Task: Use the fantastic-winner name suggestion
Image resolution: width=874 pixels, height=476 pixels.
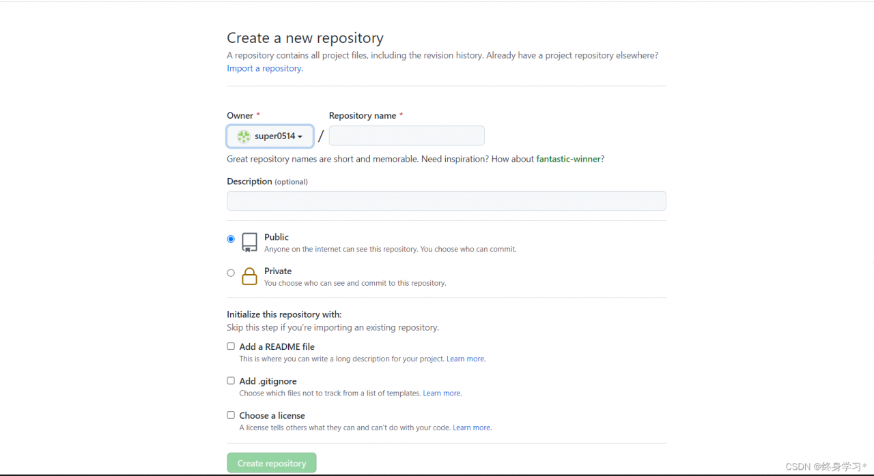Action: pos(569,159)
